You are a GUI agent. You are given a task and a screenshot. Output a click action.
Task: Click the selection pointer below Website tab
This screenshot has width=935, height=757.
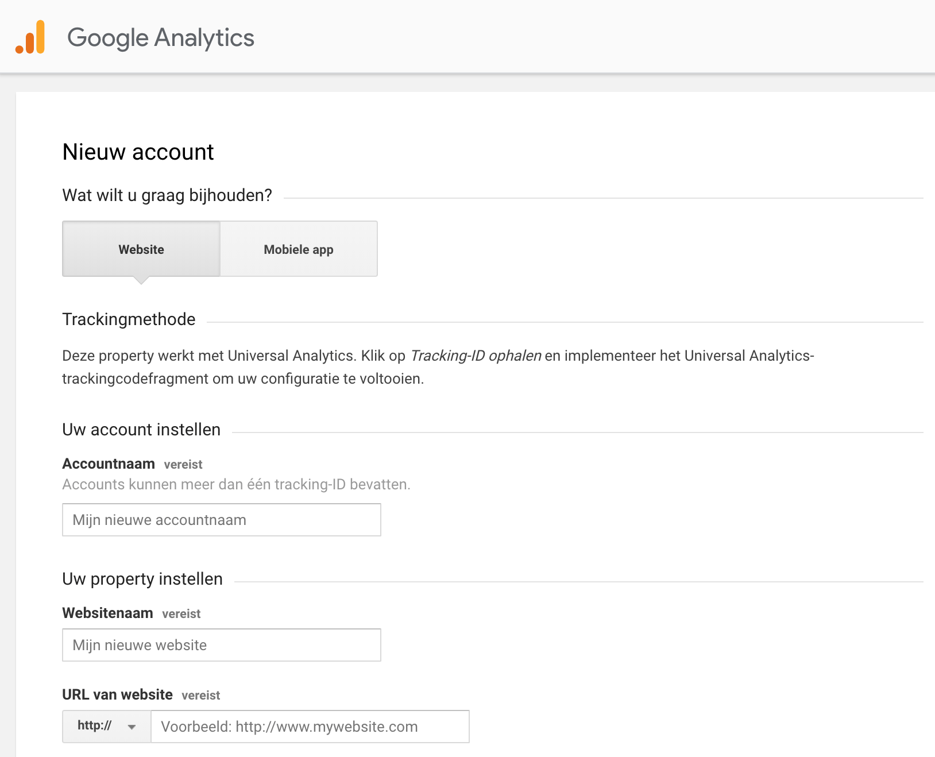pyautogui.click(x=141, y=280)
